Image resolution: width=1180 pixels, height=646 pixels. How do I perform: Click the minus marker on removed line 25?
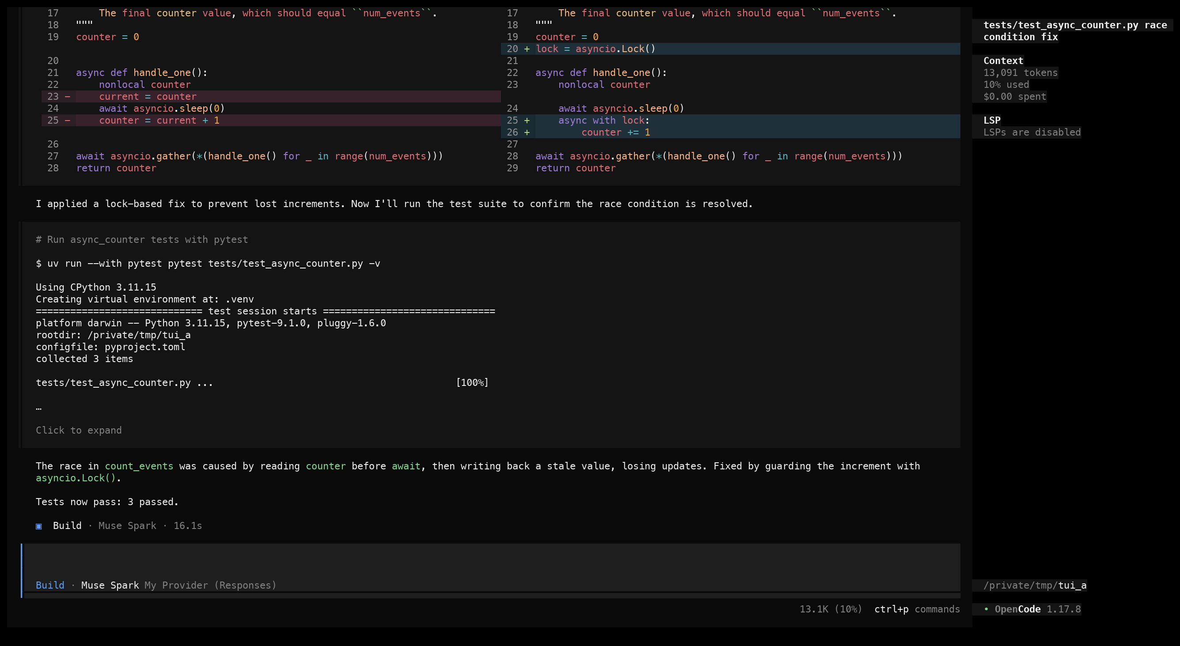coord(67,120)
